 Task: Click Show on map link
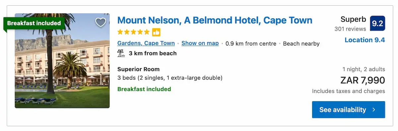click(x=200, y=43)
